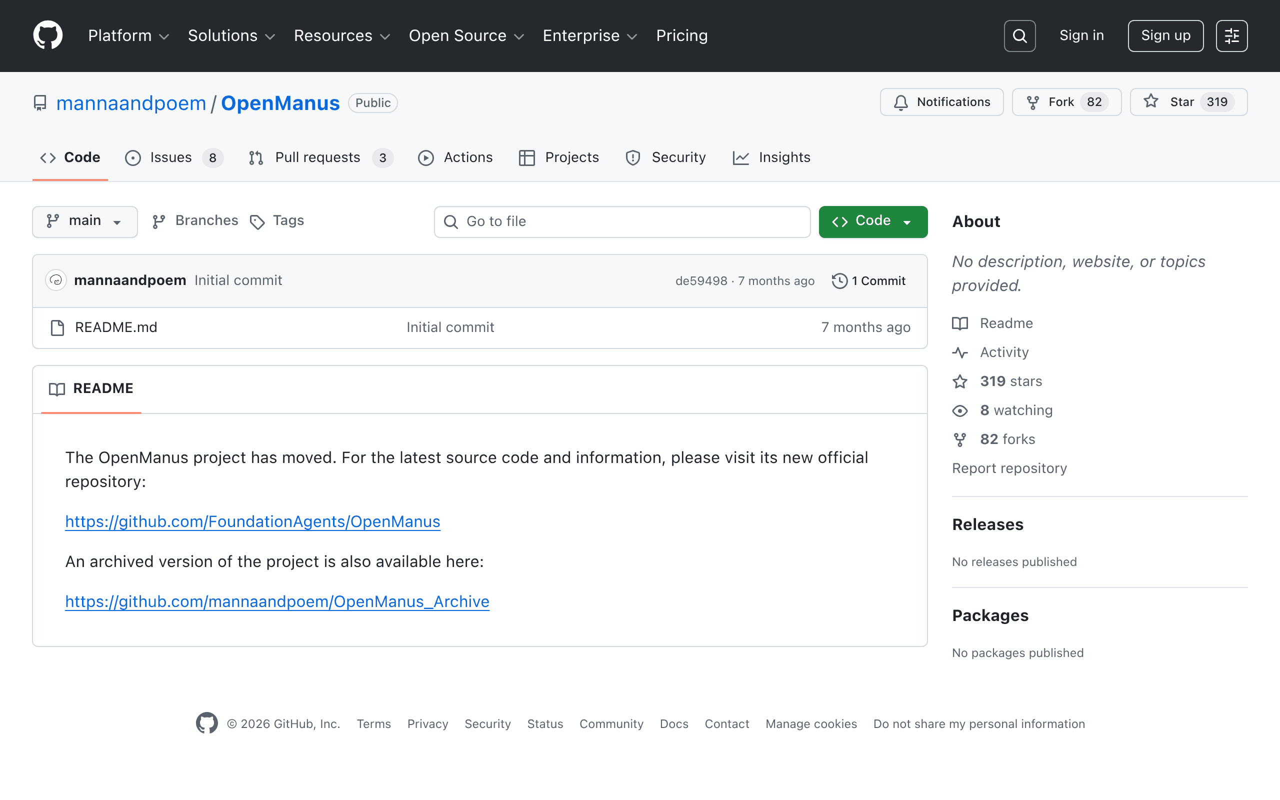Image resolution: width=1280 pixels, height=800 pixels.
Task: Open the Packages section heading
Action: 990,616
